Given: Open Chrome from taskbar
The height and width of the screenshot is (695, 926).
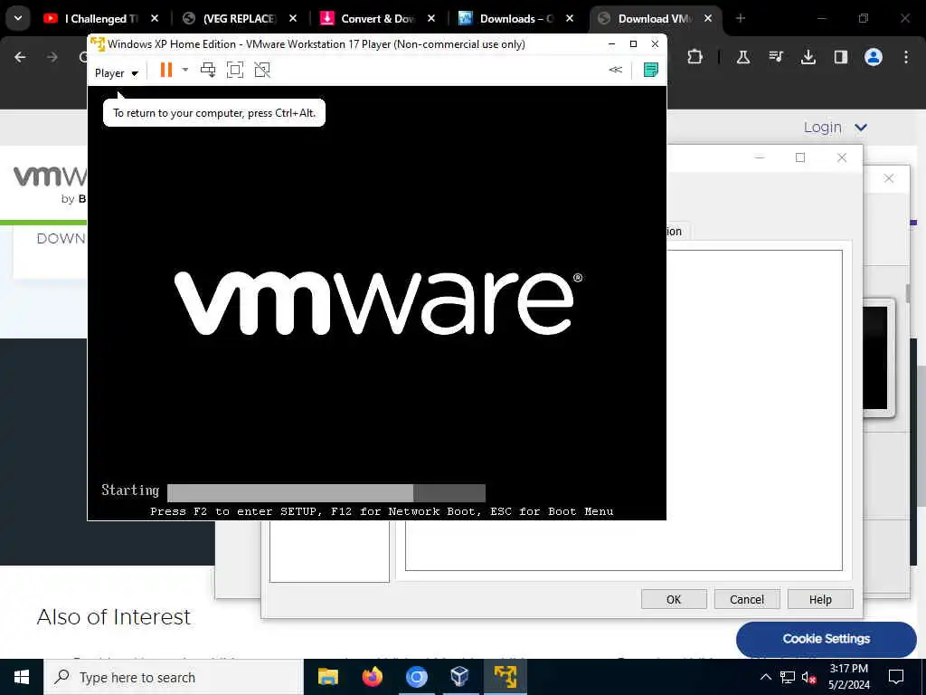Looking at the screenshot, I should [416, 677].
